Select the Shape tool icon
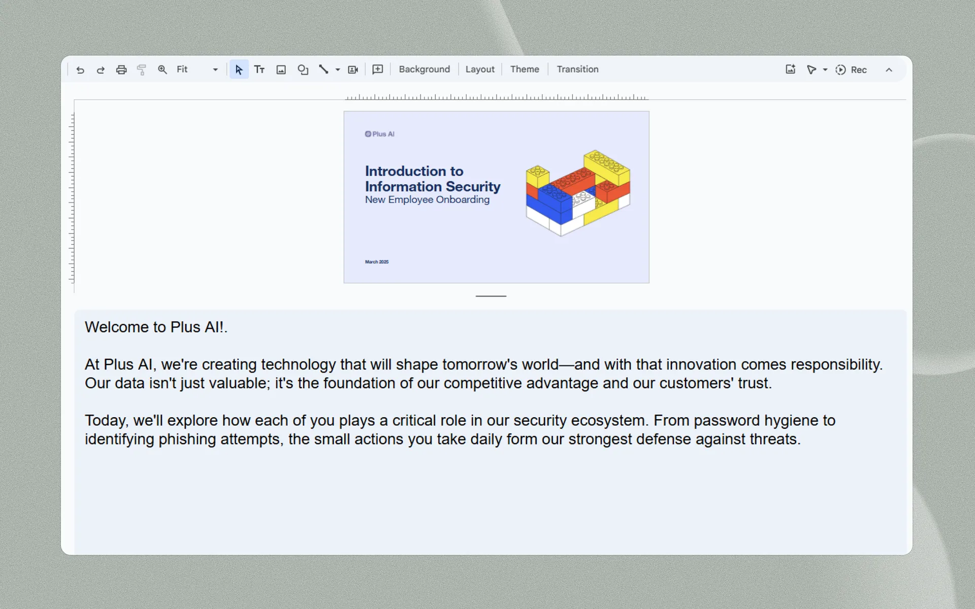Image resolution: width=975 pixels, height=609 pixels. 303,70
